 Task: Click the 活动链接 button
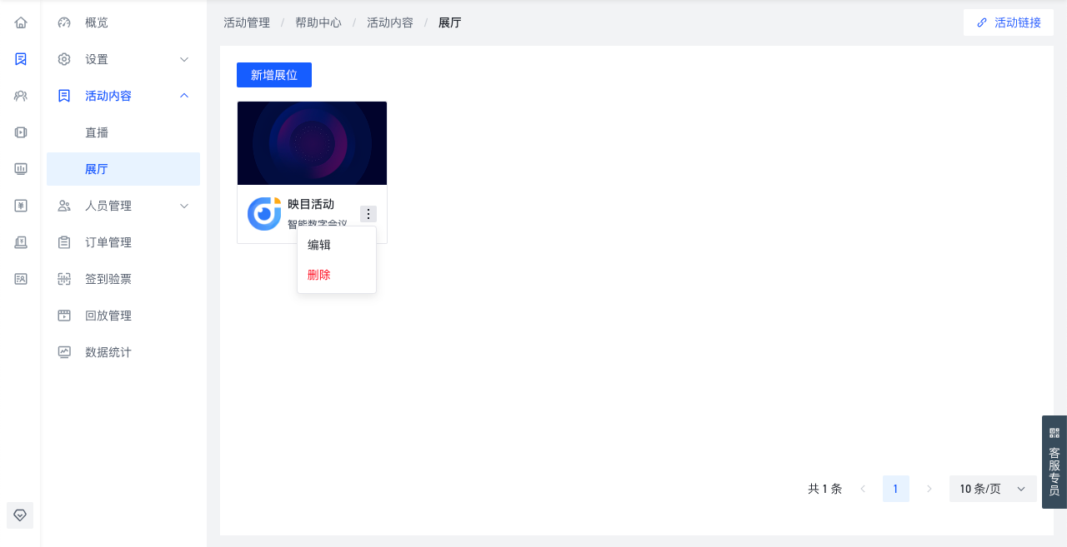pos(1009,22)
